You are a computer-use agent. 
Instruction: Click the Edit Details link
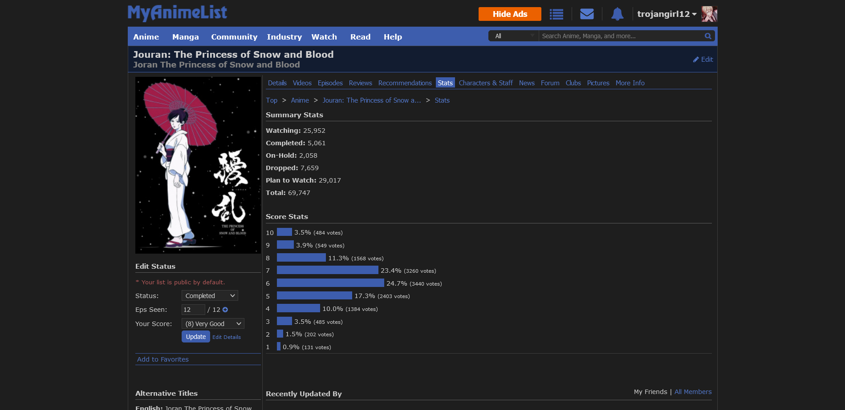(x=227, y=337)
